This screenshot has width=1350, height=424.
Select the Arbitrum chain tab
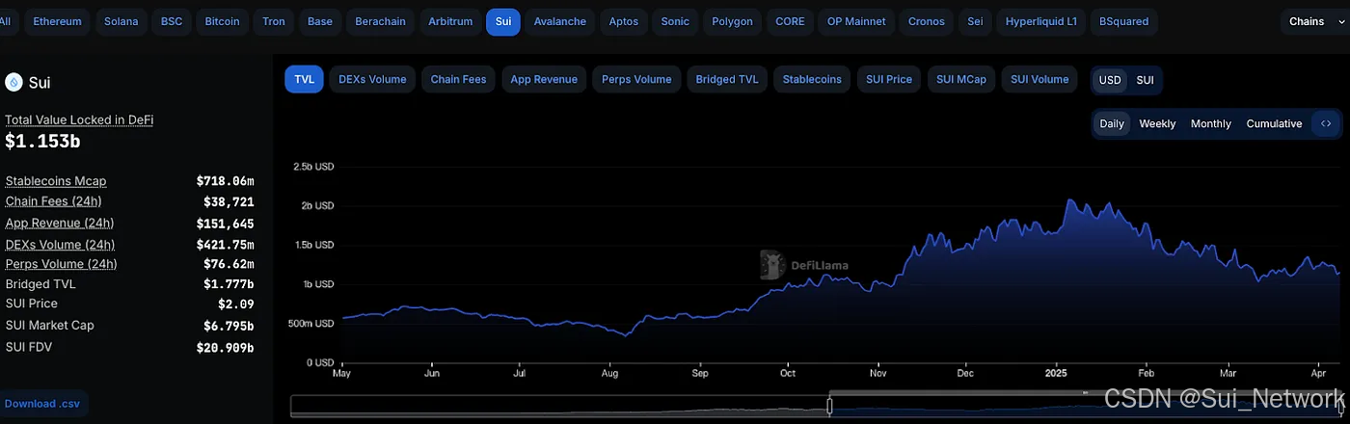pyautogui.click(x=450, y=21)
